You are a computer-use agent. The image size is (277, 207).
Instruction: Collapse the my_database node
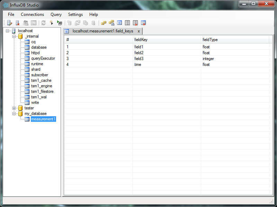14,114
